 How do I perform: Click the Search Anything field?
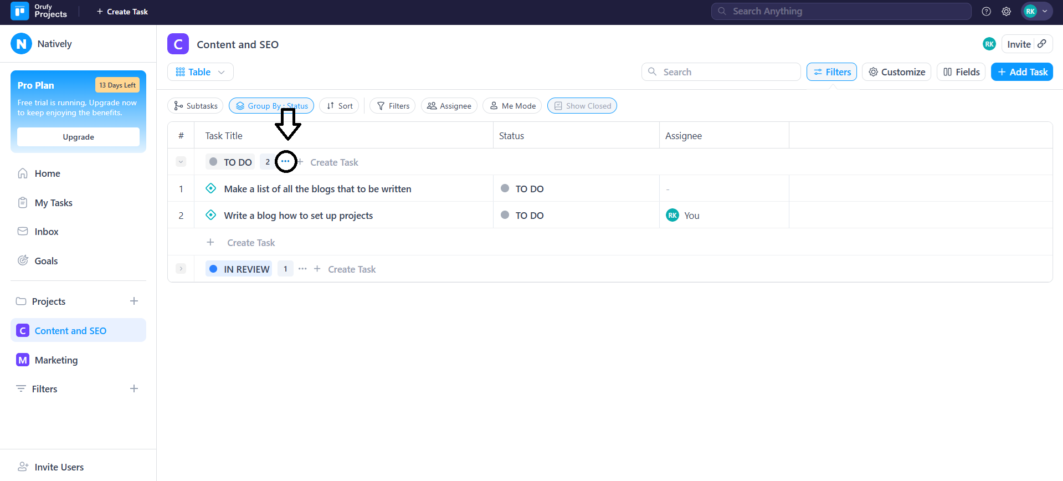point(841,11)
